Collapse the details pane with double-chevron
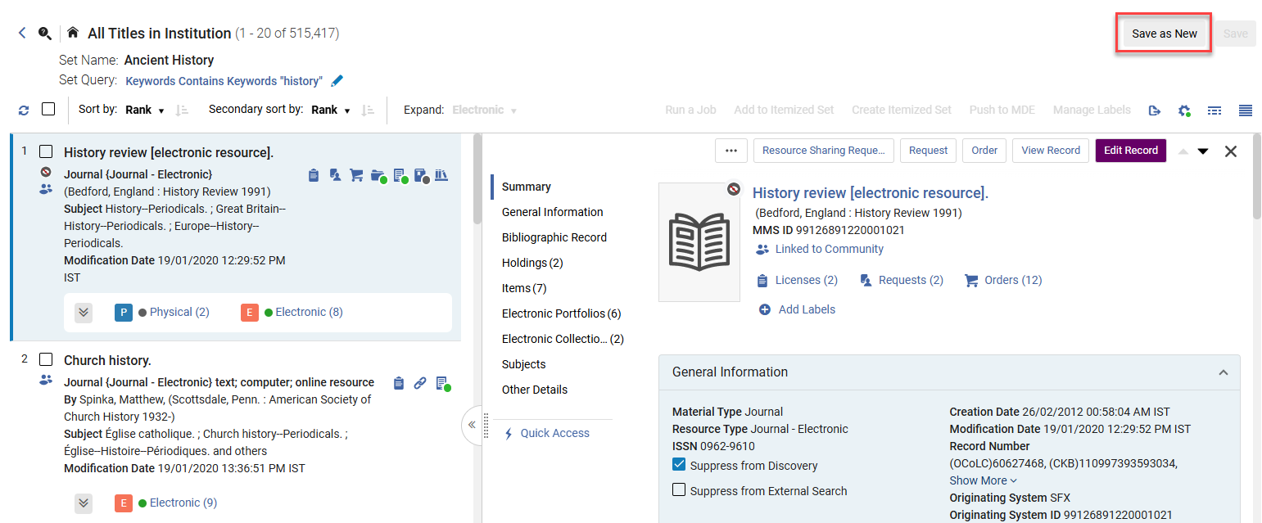1262x523 pixels. point(472,425)
